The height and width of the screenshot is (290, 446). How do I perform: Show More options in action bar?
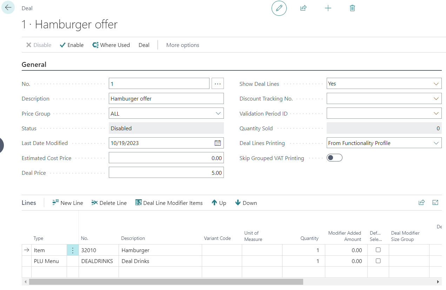182,45
